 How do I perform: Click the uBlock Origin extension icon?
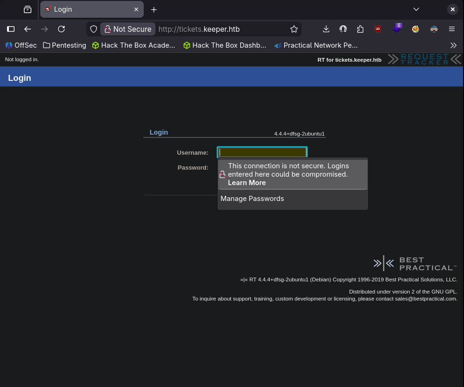pyautogui.click(x=377, y=29)
